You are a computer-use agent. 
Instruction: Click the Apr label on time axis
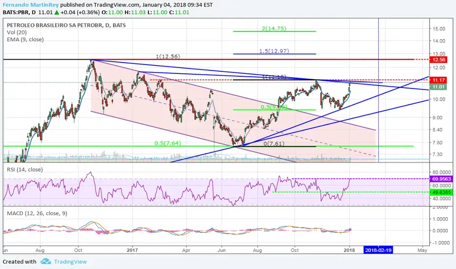point(186,250)
